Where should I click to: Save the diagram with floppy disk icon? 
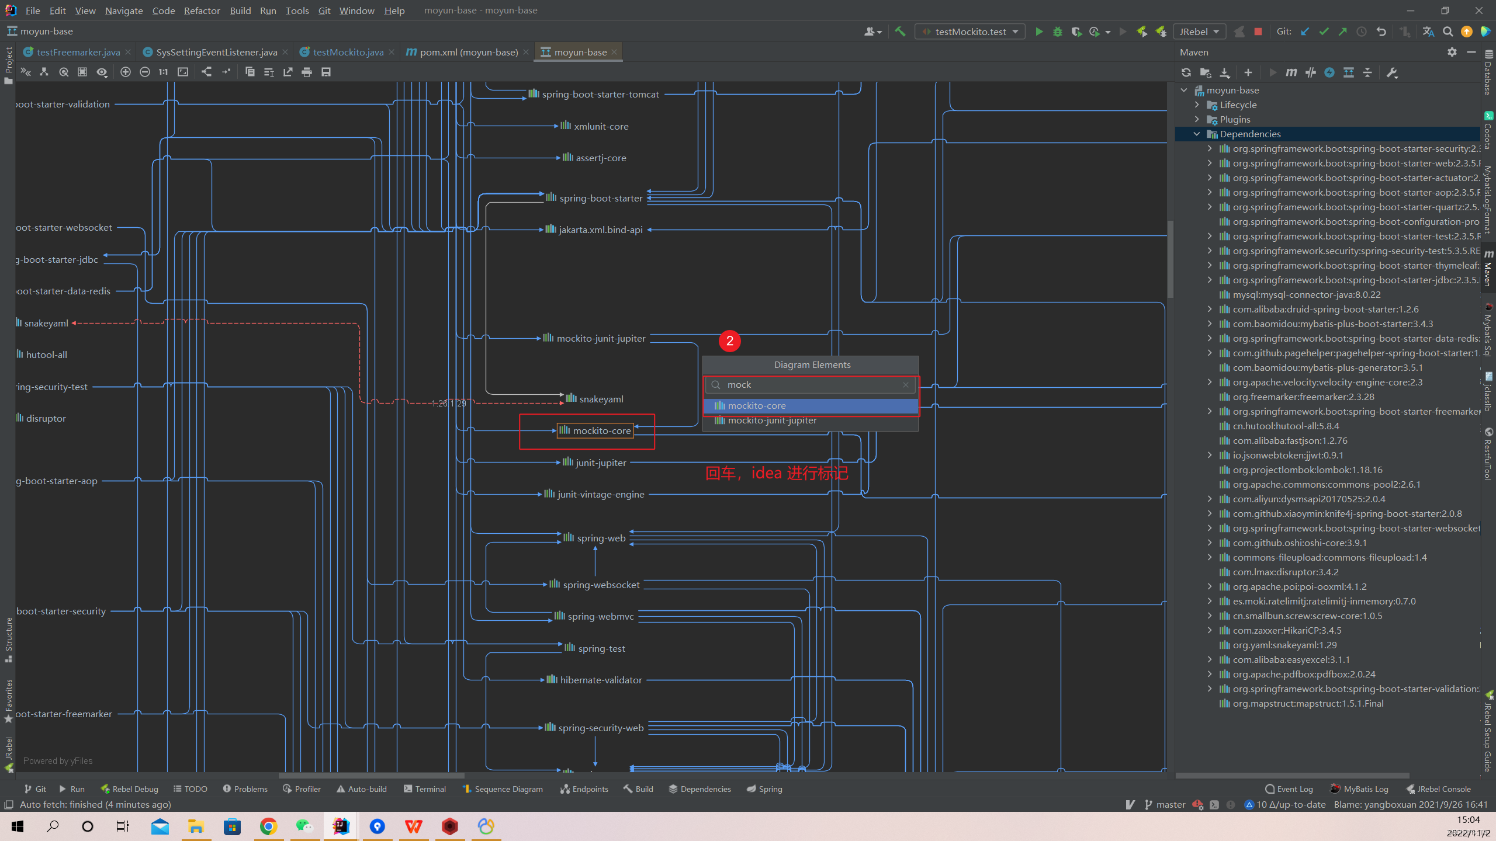coord(326,72)
